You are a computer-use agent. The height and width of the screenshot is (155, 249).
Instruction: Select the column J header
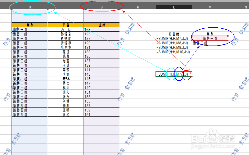(x=101, y=7)
